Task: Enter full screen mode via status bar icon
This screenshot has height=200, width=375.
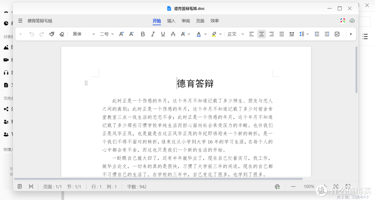Action: pos(348,186)
